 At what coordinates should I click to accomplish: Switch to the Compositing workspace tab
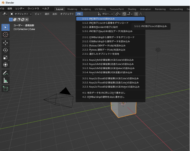pyautogui.click(x=176, y=9)
